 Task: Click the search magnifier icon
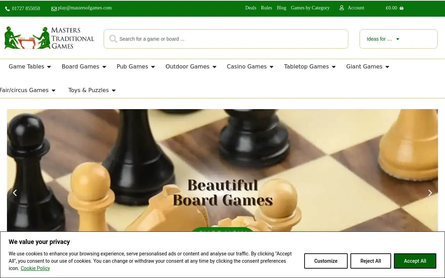click(x=113, y=39)
